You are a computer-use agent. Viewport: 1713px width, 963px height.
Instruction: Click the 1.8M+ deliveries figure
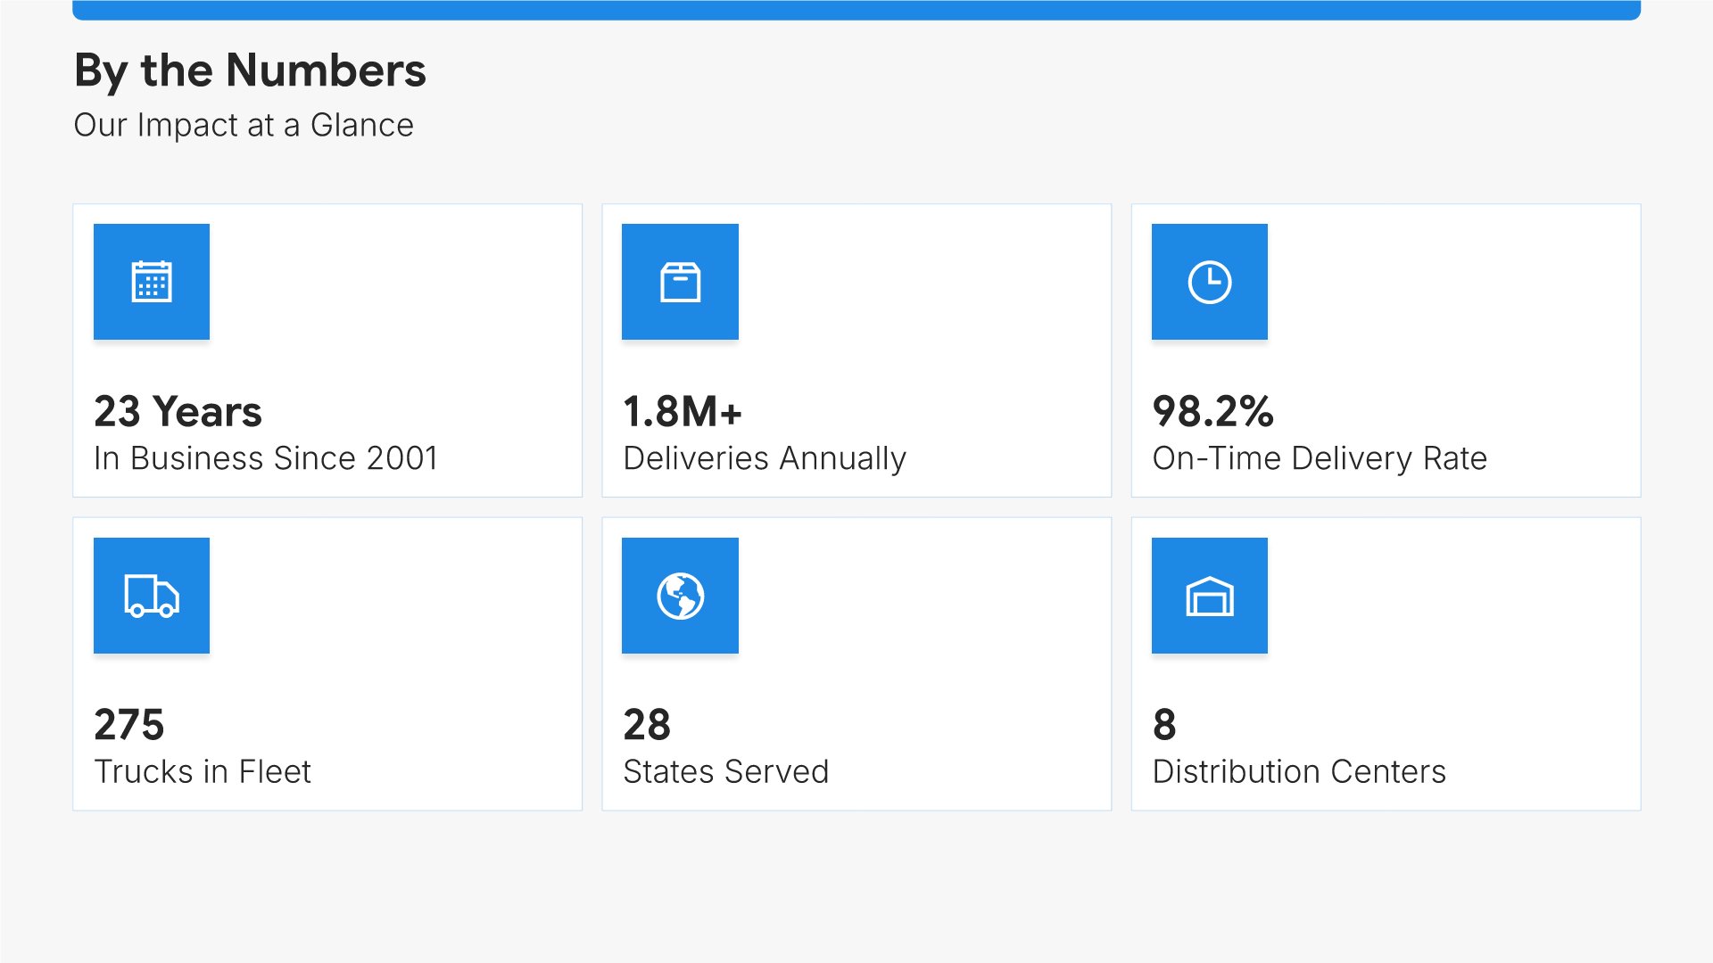click(x=683, y=411)
